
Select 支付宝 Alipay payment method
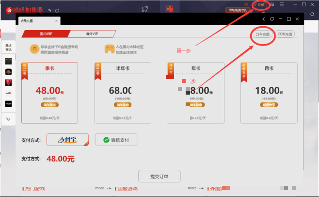point(67,140)
